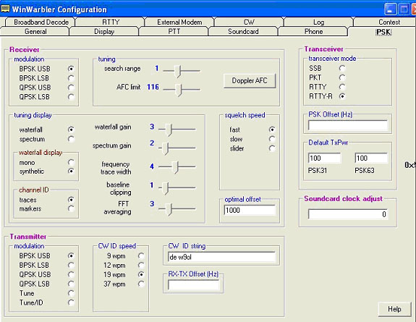Minimize the WinWarbler Configuration window
This screenshot has width=416, height=322.
390,9
